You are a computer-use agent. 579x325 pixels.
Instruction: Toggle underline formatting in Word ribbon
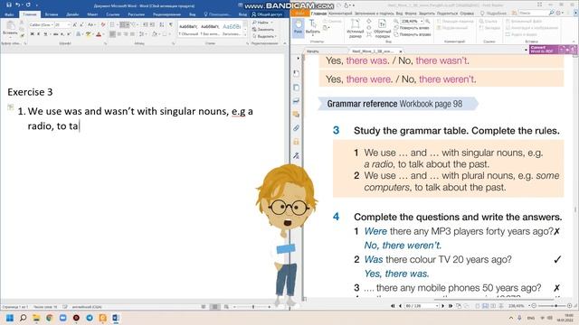click(45, 34)
